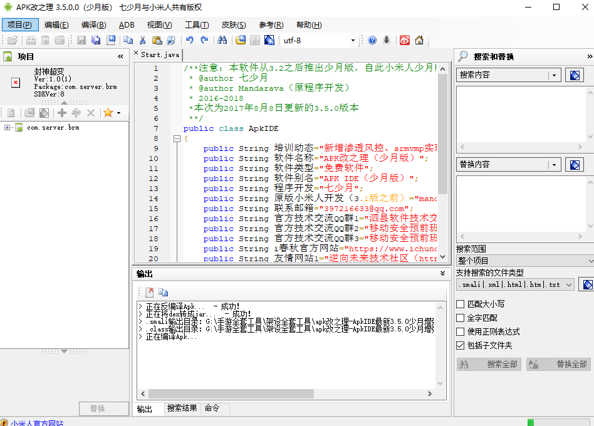Click the project info collapse arrow handle

point(64,103)
